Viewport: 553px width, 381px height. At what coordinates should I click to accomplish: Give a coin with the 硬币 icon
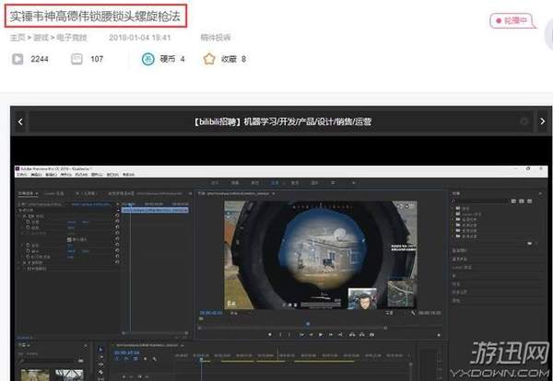pos(148,59)
